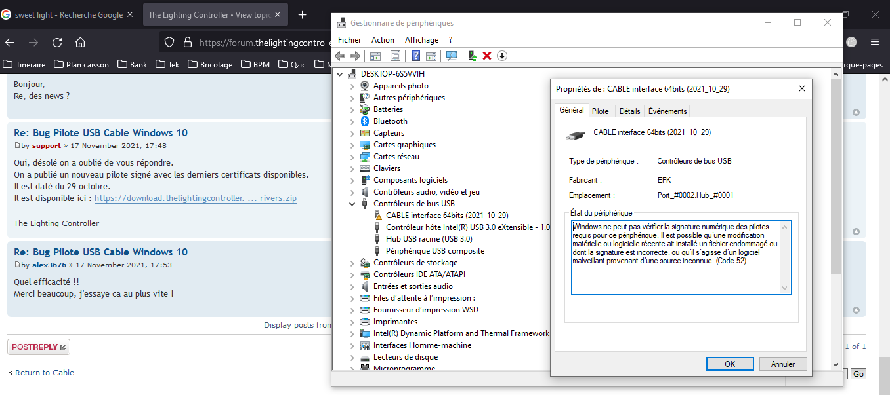
Task: Open Properties from the Device Manager toolbar
Action: (x=395, y=56)
